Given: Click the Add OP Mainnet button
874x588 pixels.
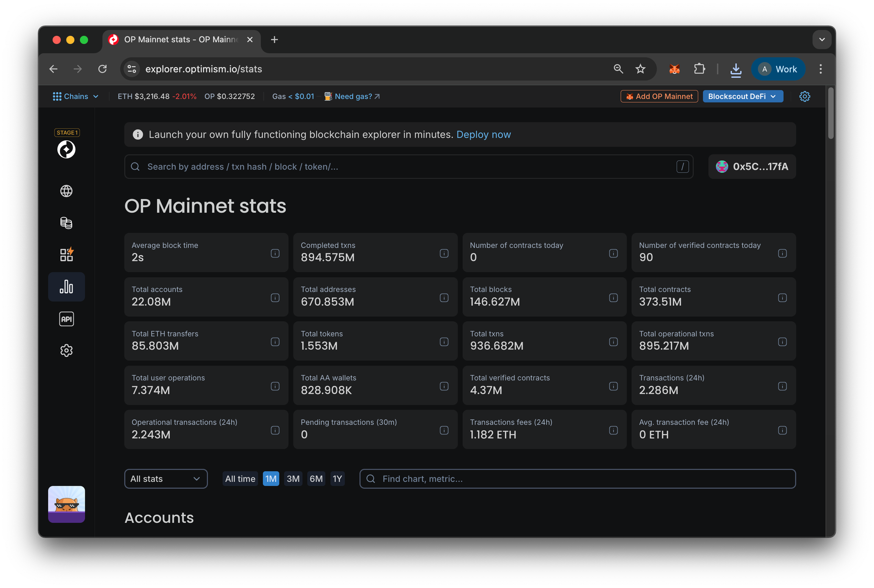Looking at the screenshot, I should click(659, 96).
